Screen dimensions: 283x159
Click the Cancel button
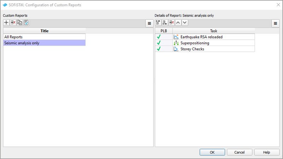[239, 152]
